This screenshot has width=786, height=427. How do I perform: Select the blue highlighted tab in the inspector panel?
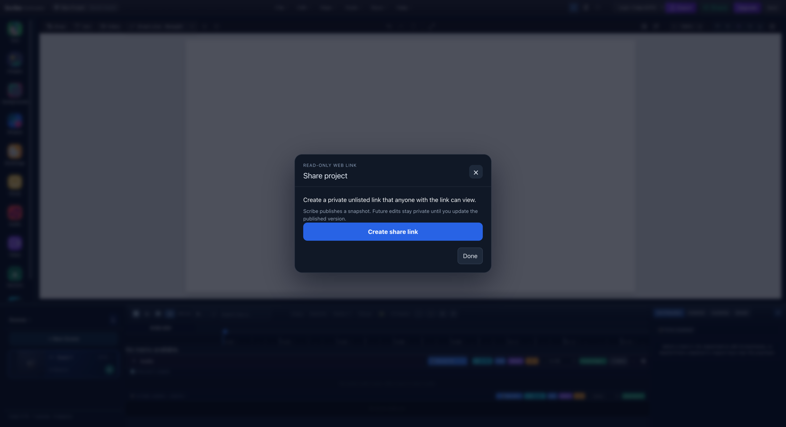coord(669,313)
